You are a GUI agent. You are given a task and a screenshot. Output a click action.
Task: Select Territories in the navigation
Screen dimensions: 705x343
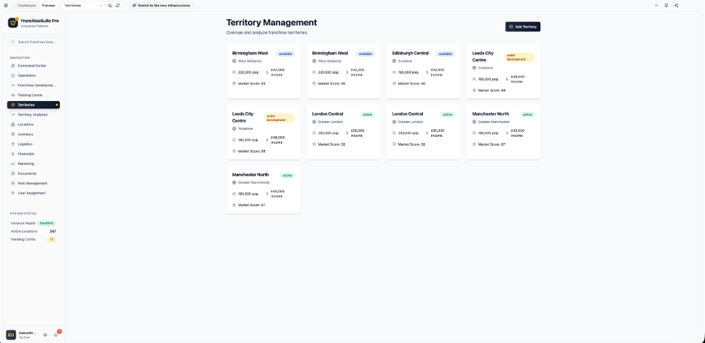point(33,105)
